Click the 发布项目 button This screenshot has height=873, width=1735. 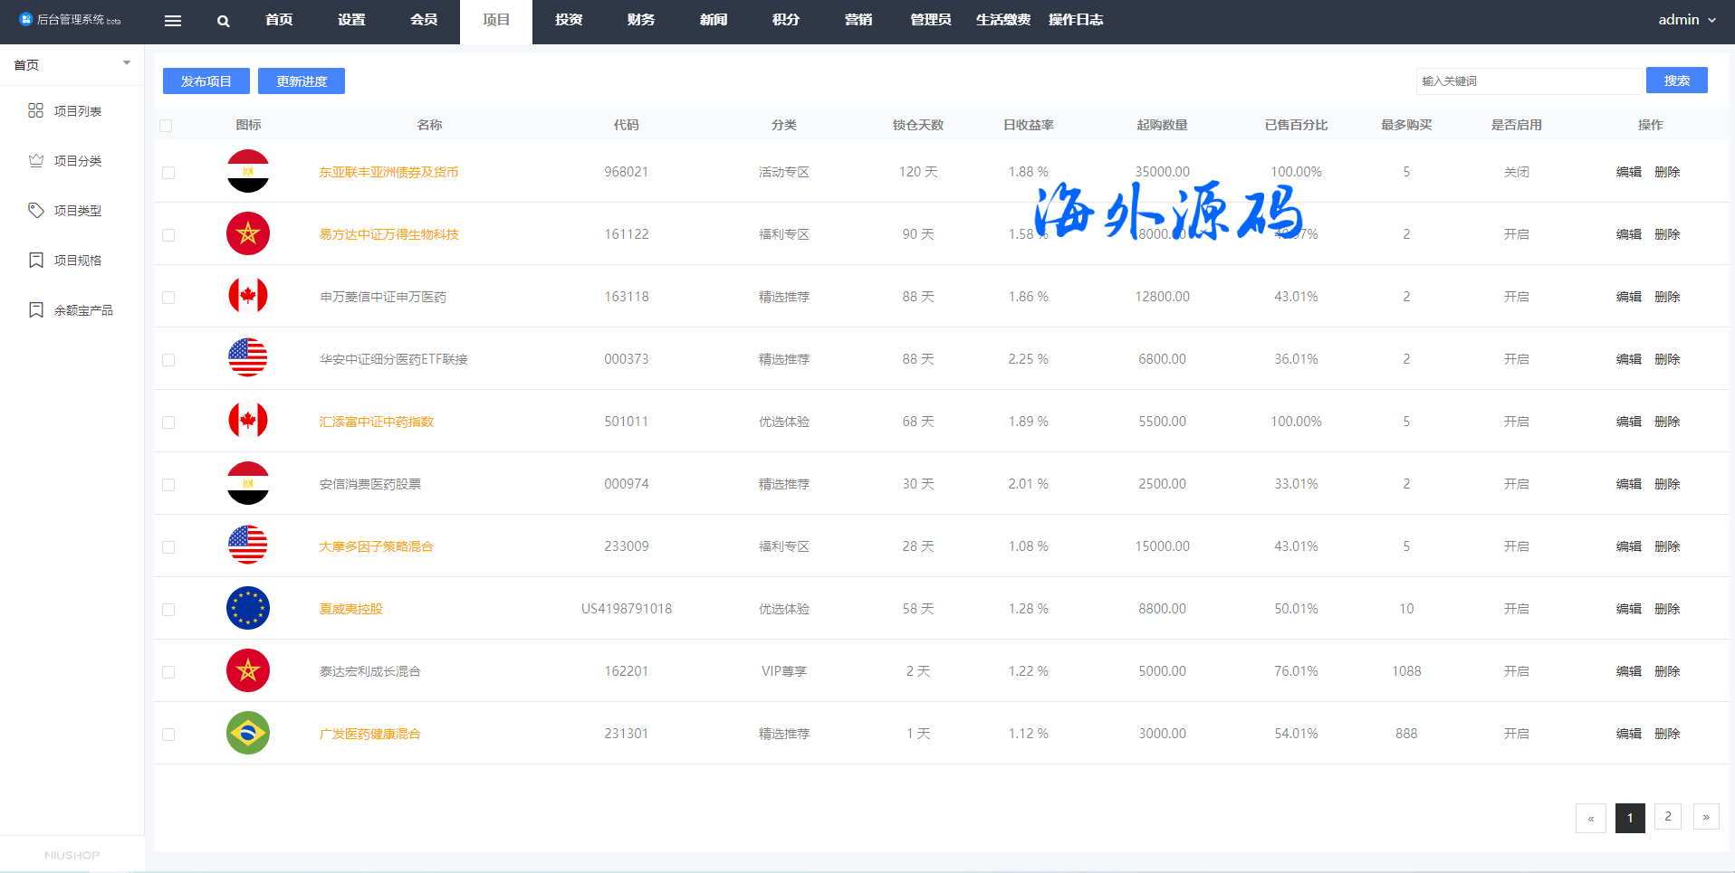206,81
